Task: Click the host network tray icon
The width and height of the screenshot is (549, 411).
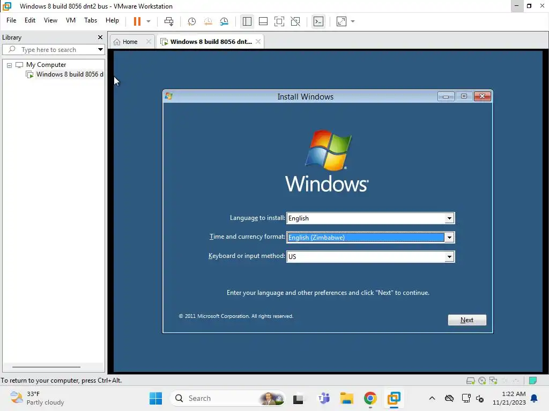Action: (466, 398)
